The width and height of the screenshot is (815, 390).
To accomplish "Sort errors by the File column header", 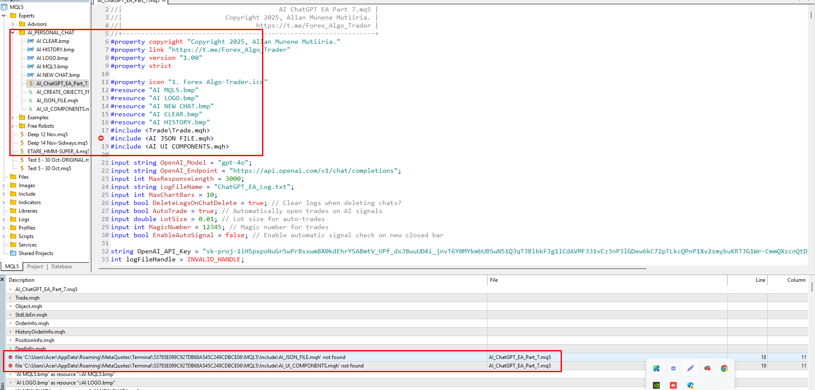I will 607,280.
